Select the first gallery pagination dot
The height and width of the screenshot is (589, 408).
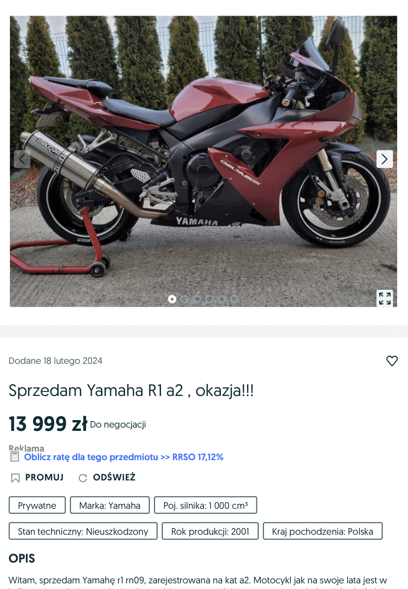click(172, 299)
